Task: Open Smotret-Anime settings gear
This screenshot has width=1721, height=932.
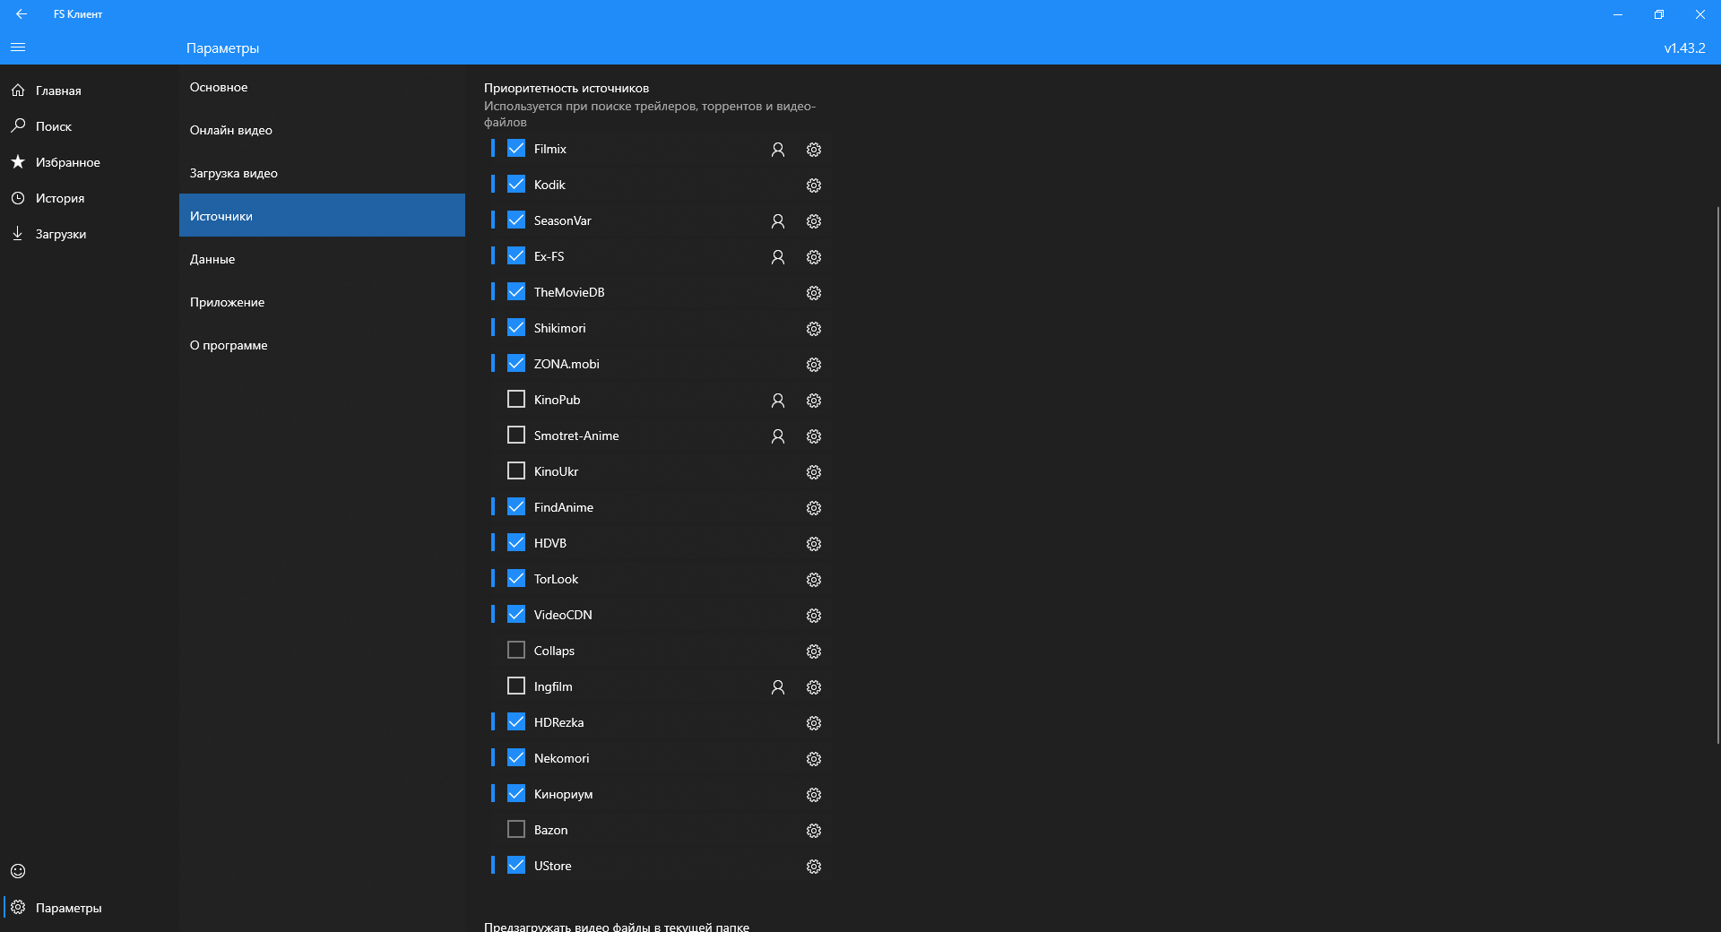Action: click(814, 436)
